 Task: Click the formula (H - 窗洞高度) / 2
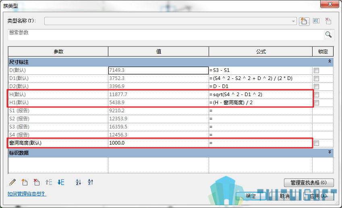pyautogui.click(x=233, y=103)
